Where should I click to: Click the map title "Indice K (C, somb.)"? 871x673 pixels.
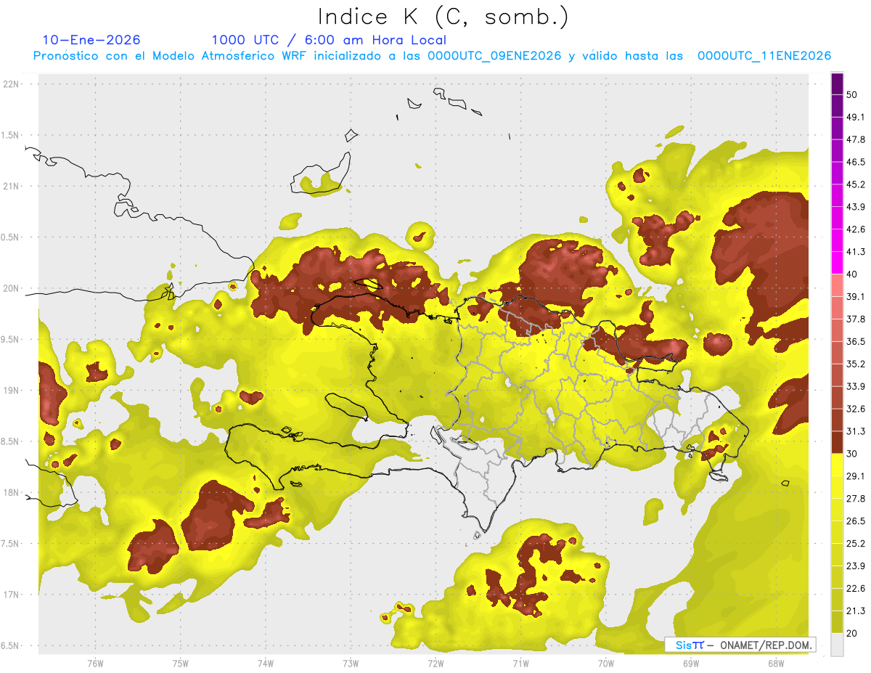(x=442, y=17)
